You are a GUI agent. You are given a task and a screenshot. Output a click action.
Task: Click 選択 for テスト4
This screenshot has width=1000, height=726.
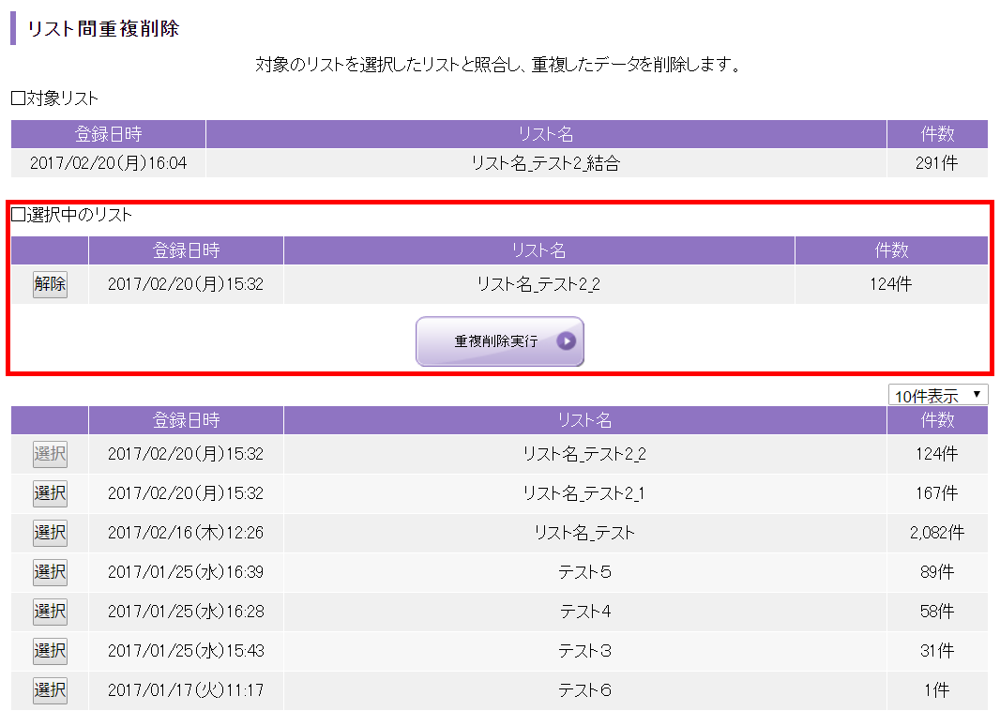(50, 612)
